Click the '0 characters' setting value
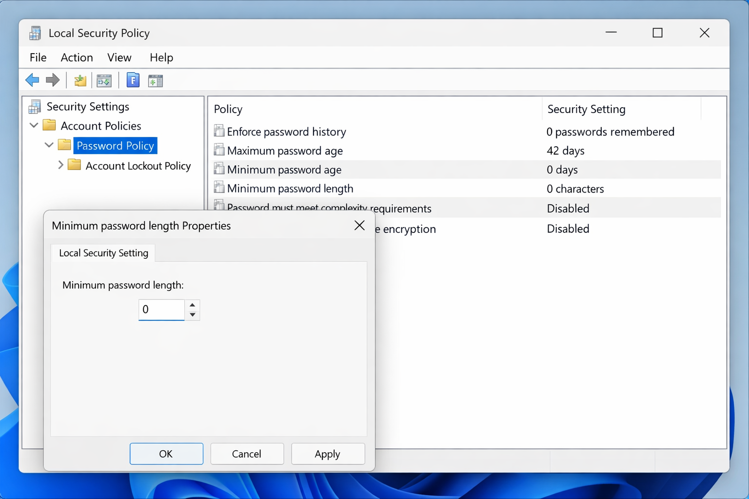Screen dimensions: 749x499 (x=575, y=189)
